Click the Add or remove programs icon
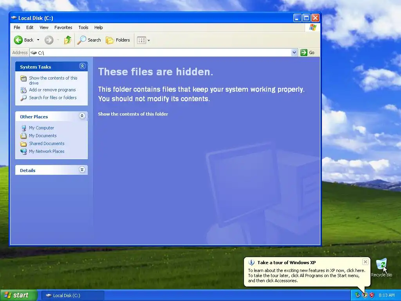This screenshot has width=401, height=301. tap(23, 90)
